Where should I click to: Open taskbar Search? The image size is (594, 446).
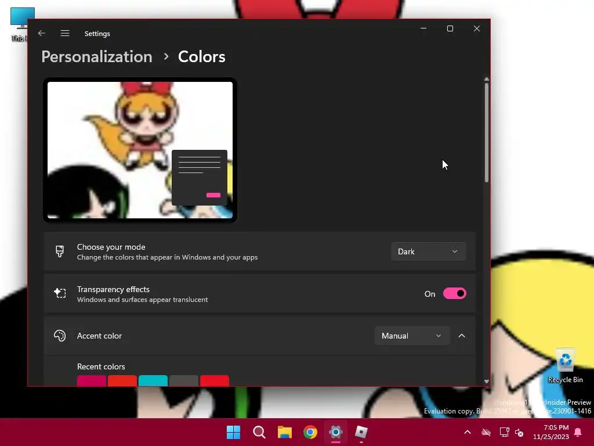[259, 432]
